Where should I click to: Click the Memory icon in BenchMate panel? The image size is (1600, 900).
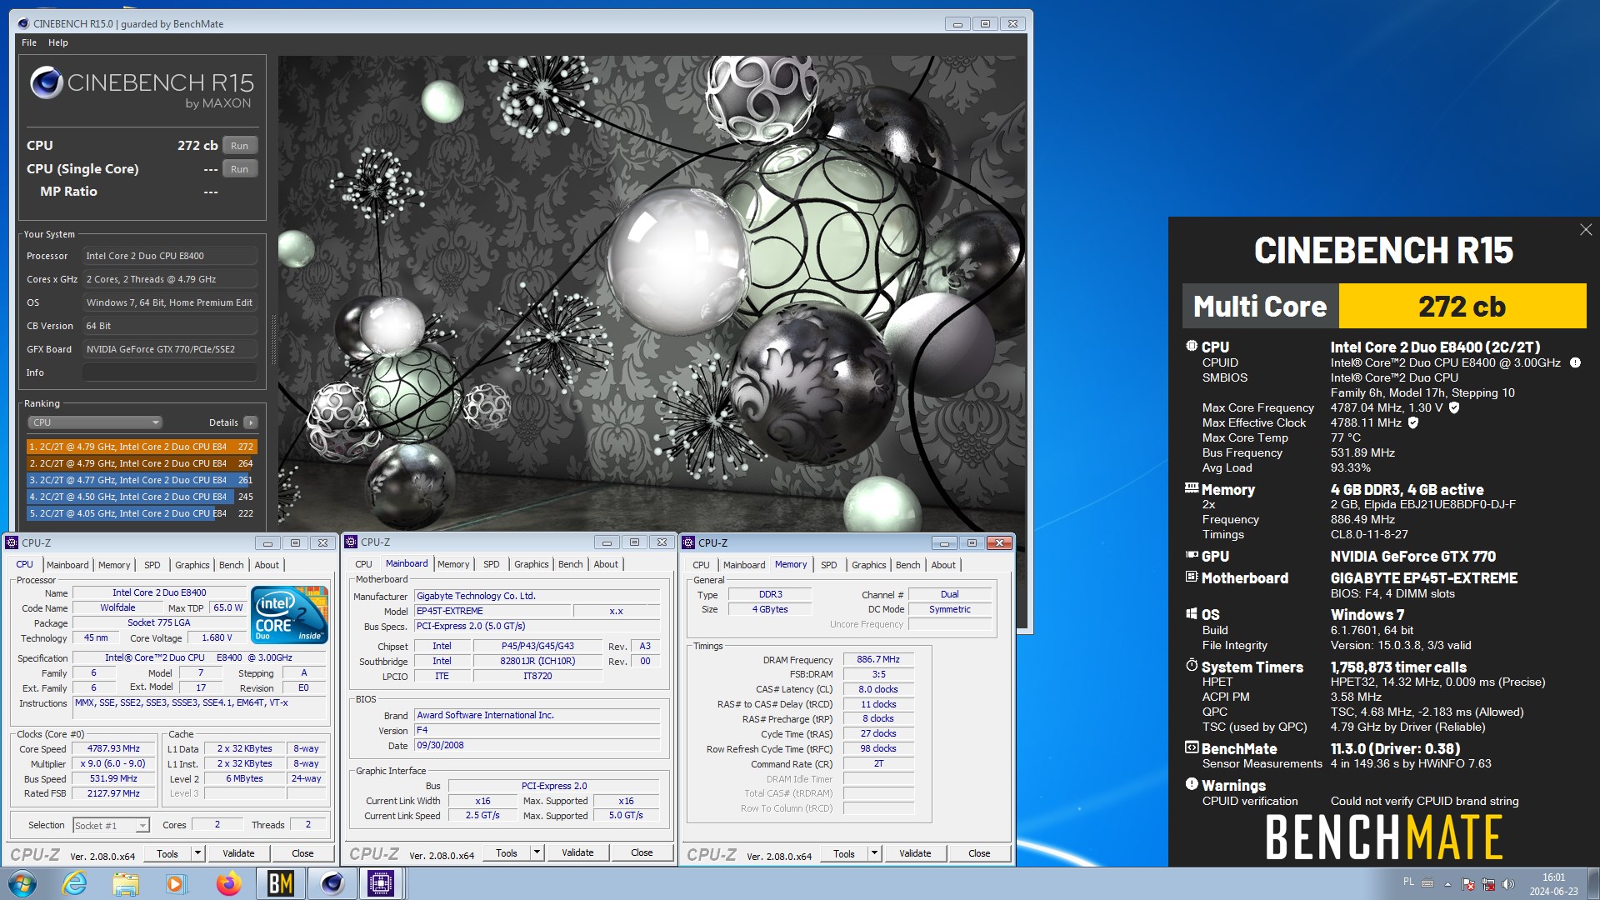pos(1192,488)
